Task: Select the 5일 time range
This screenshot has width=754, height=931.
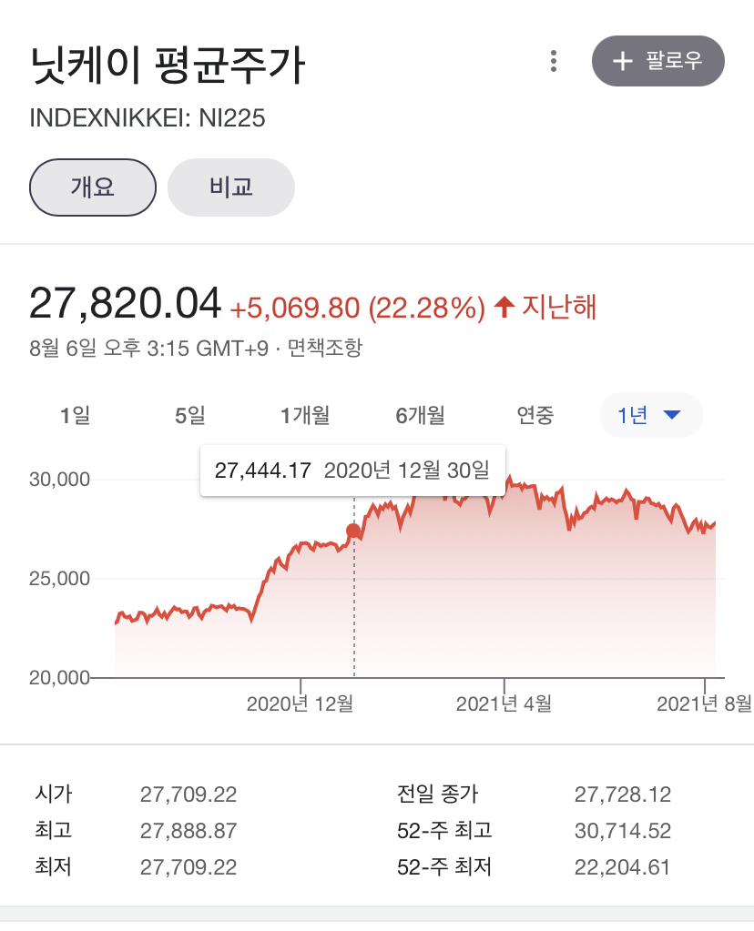Action: 190,416
